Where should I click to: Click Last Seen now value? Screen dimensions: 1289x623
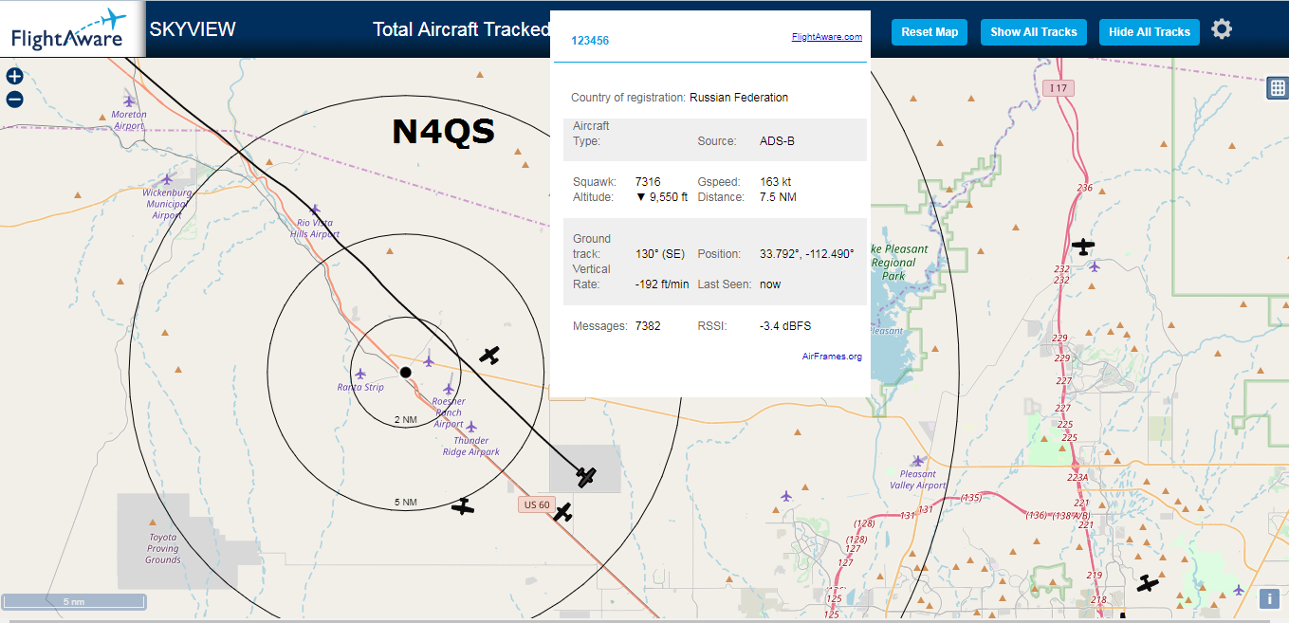pos(770,284)
